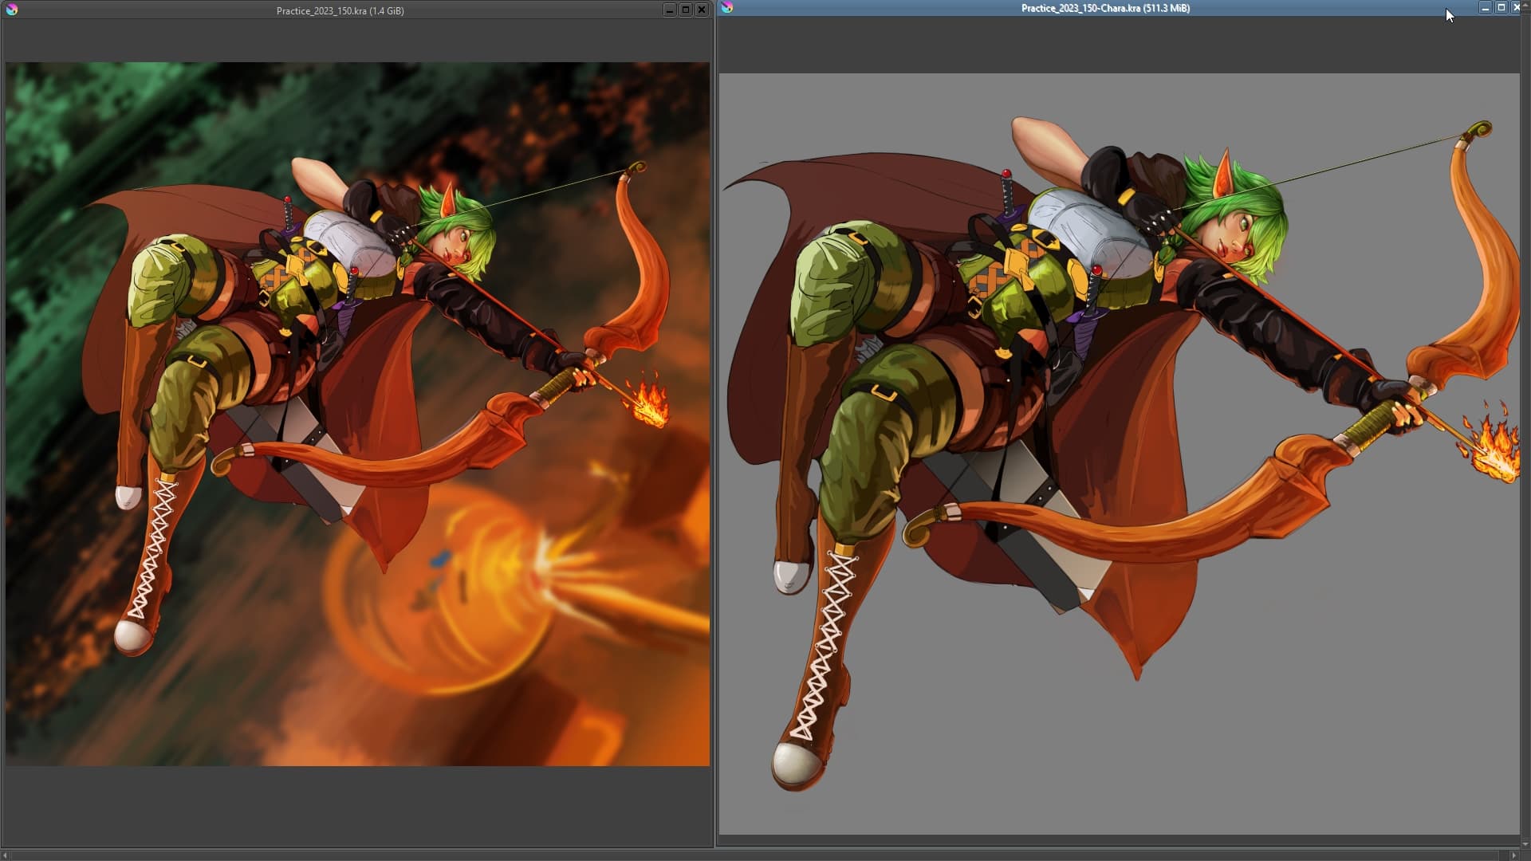Click the vertical scrollbar down arrow
The height and width of the screenshot is (861, 1531).
pyautogui.click(x=1526, y=843)
